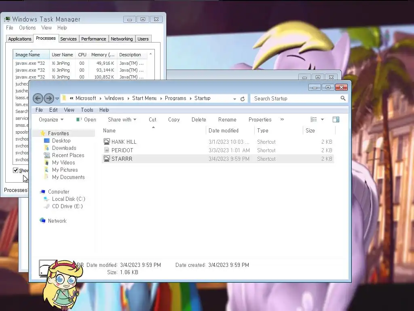Open the Explorer Tools menu
This screenshot has width=414, height=311.
pos(87,110)
